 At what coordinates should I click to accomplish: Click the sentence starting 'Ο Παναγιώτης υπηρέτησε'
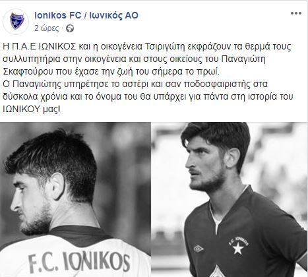click(135, 84)
